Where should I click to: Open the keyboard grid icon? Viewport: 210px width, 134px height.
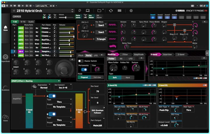119,11
